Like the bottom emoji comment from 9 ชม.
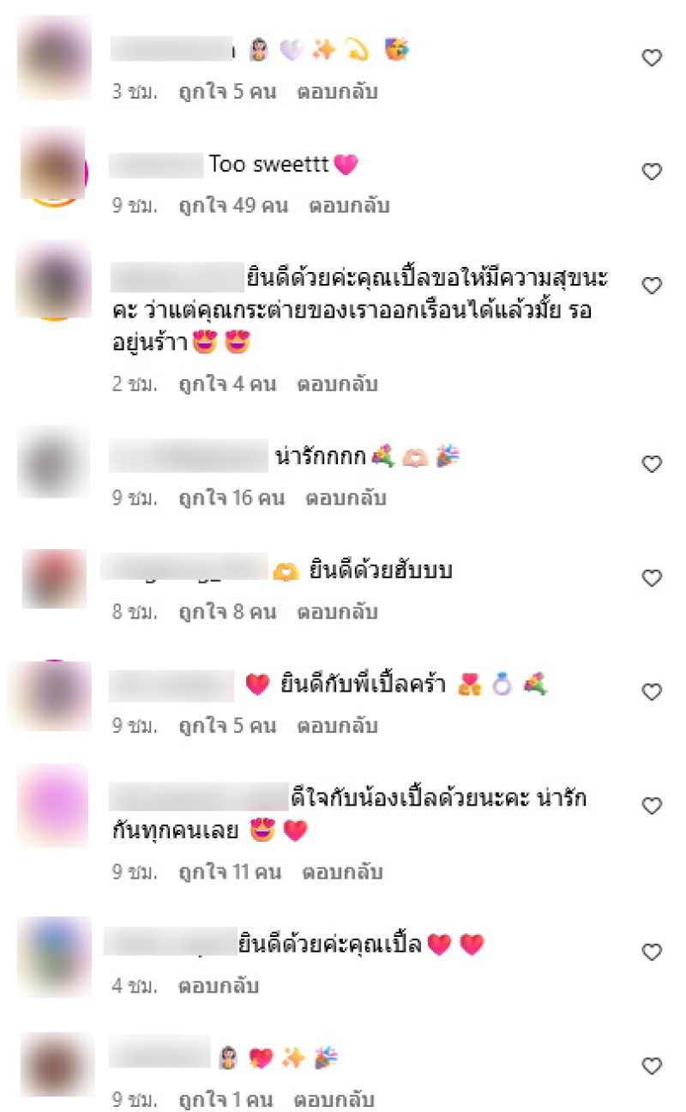The image size is (686, 1112). [652, 1066]
